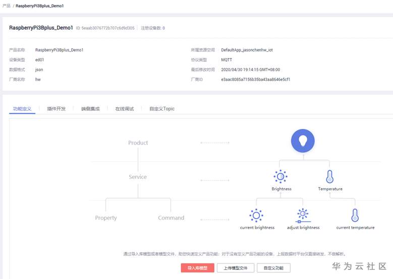This screenshot has width=393, height=279.
Task: Click the current brightness label
Action: [257, 228]
